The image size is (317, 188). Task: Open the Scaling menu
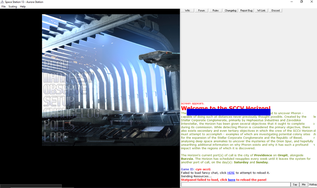pyautogui.click(x=13, y=7)
